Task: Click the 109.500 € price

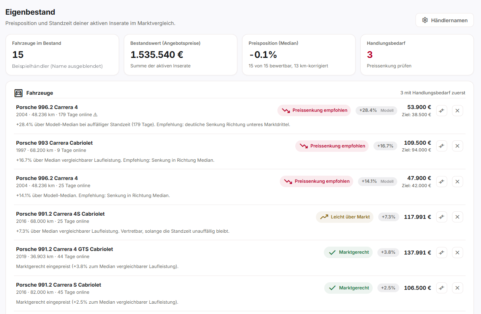Action: pyautogui.click(x=418, y=143)
